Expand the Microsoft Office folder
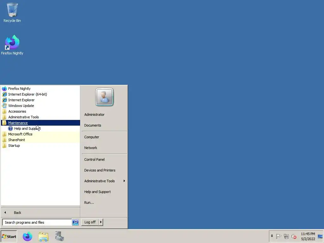The image size is (324, 243). pos(40,134)
